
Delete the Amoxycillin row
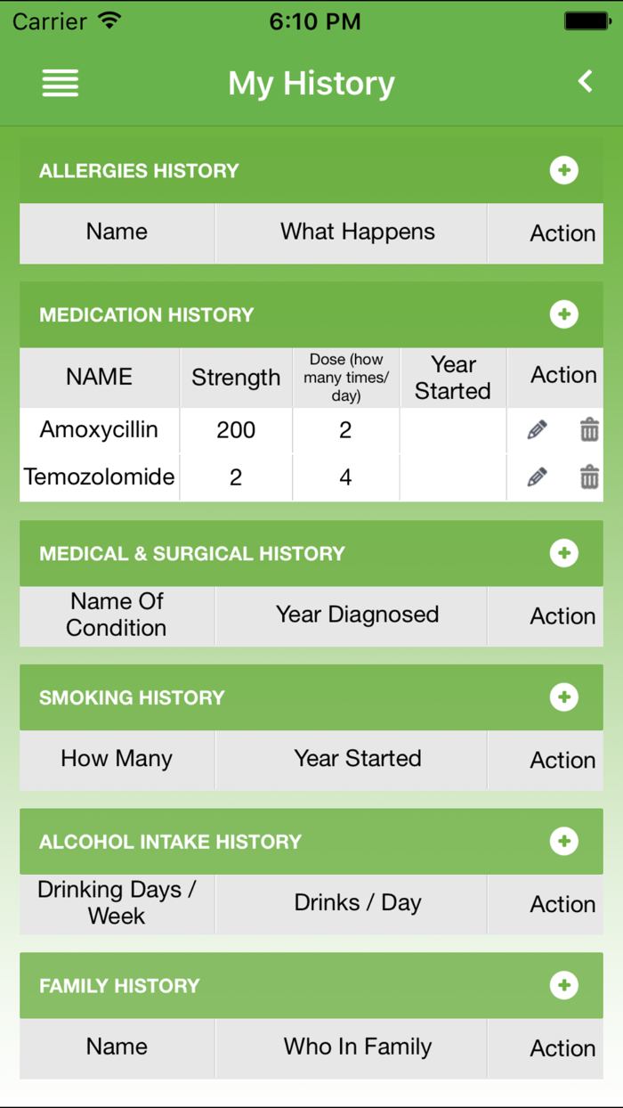click(x=588, y=429)
